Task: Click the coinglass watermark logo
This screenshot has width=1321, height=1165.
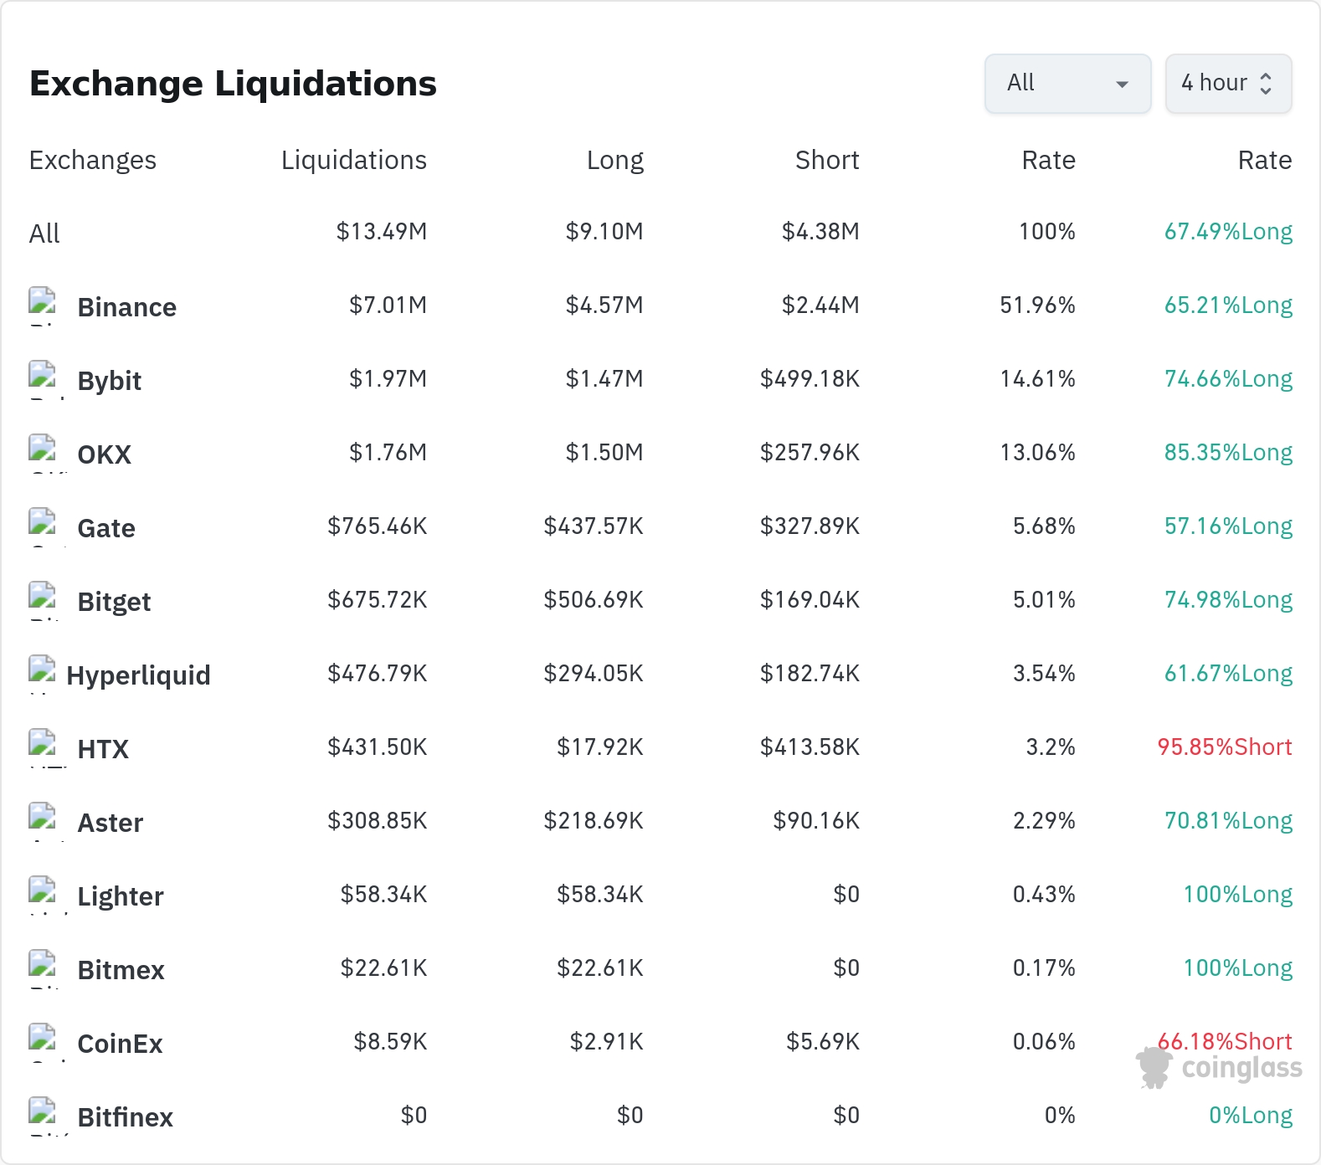Action: pos(1219,1068)
